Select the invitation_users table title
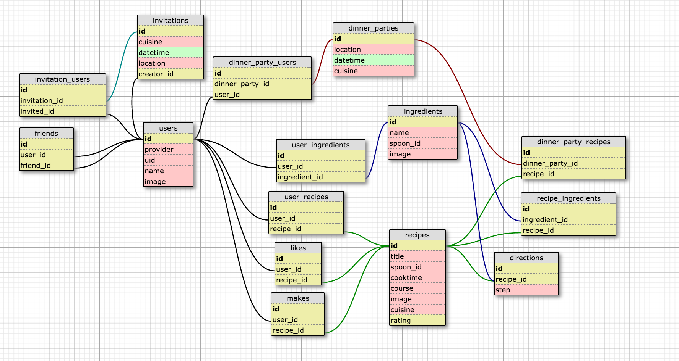679x361 pixels. 63,79
